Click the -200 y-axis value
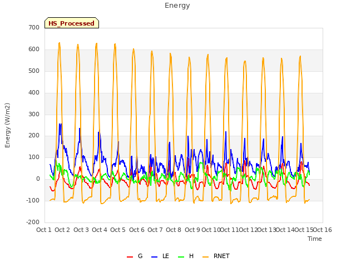 pos(33,222)
